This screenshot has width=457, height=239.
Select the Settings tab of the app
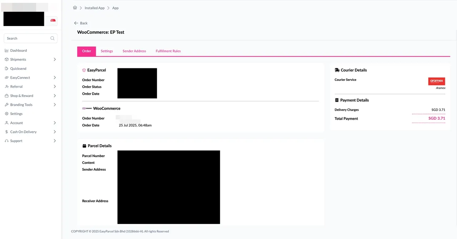pos(107,51)
